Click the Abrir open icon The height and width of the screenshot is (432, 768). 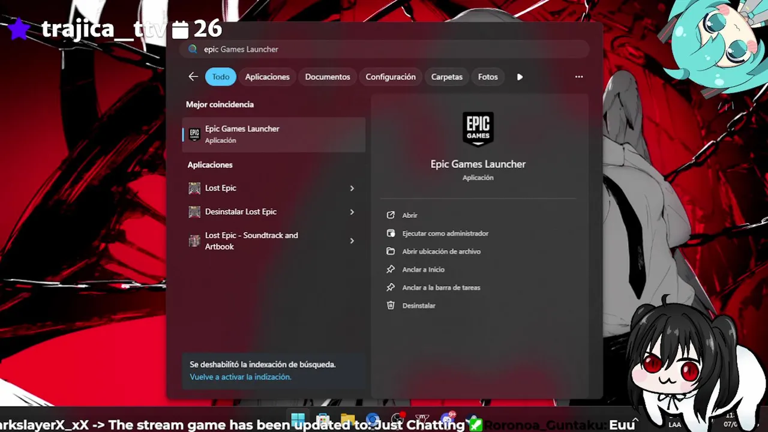coord(391,215)
